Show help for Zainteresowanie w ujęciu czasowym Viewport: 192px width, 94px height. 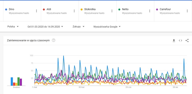pyautogui.click(x=54, y=40)
